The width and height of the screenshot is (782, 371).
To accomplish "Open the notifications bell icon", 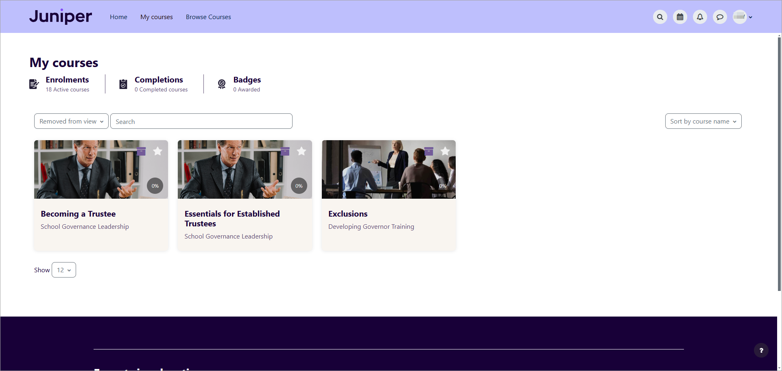I will coord(700,17).
